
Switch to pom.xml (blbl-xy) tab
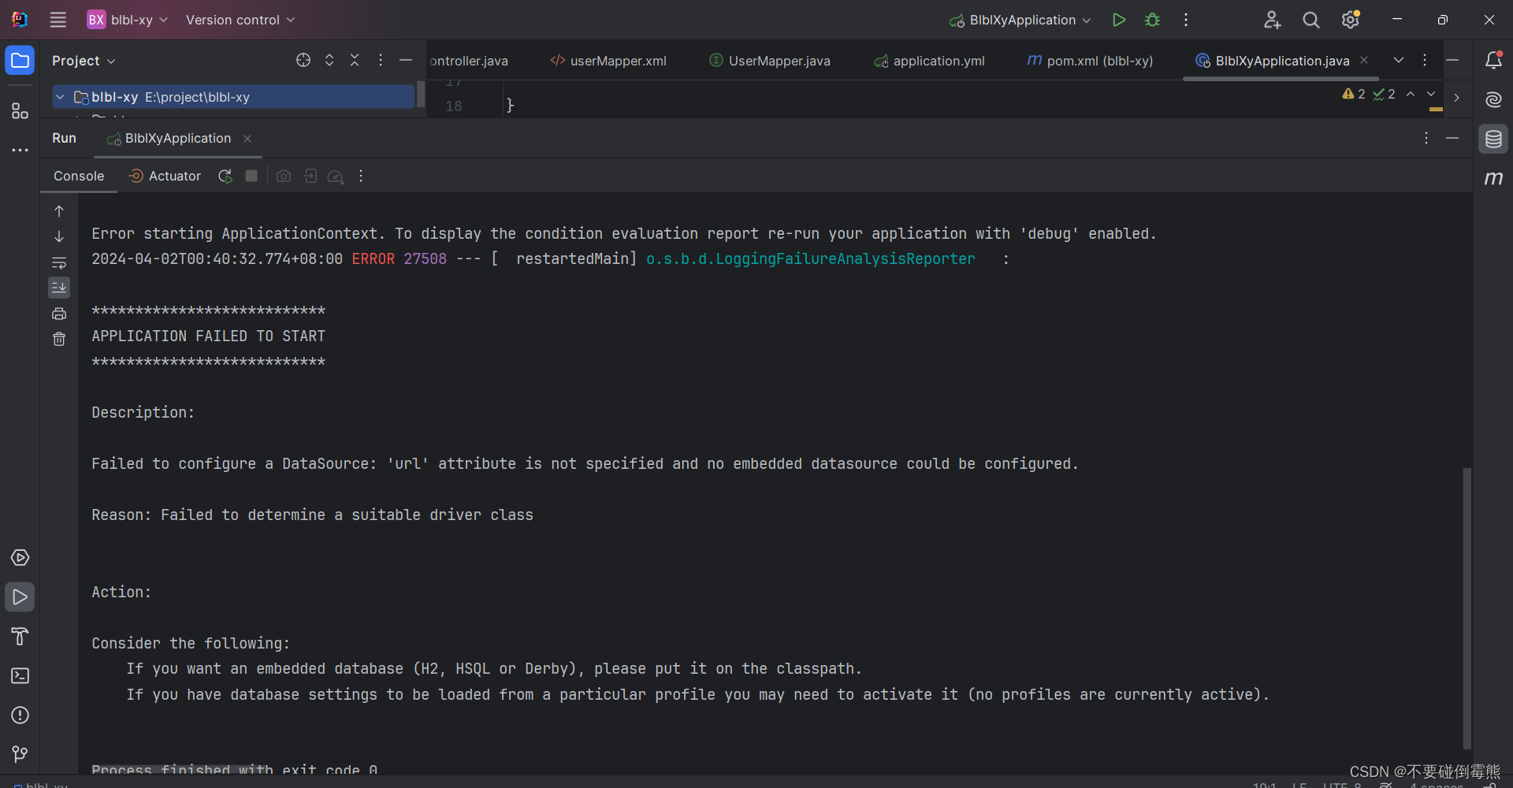click(1090, 61)
